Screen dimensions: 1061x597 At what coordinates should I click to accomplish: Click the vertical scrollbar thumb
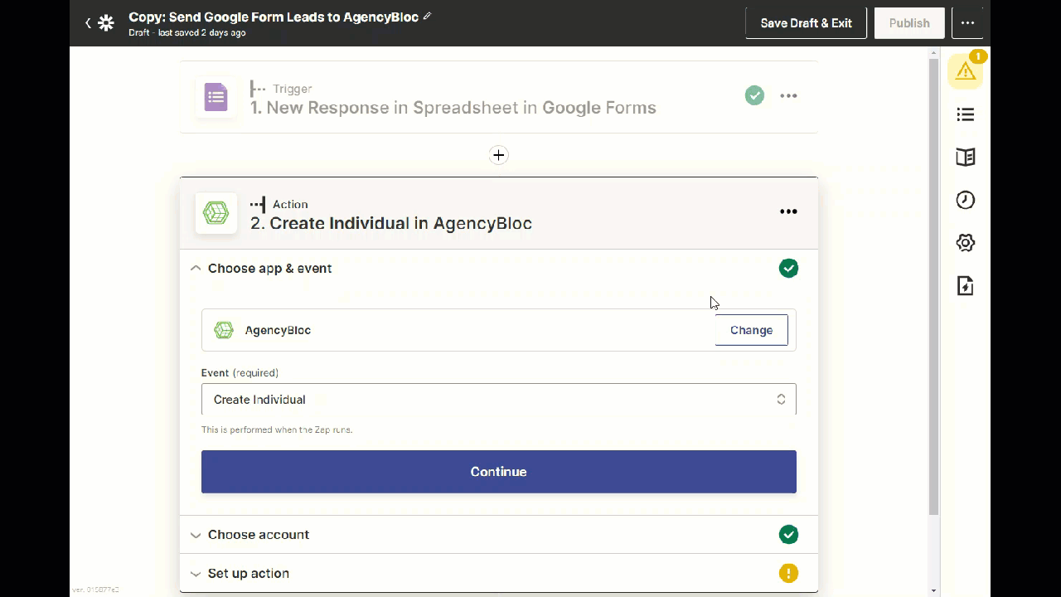[x=933, y=286]
